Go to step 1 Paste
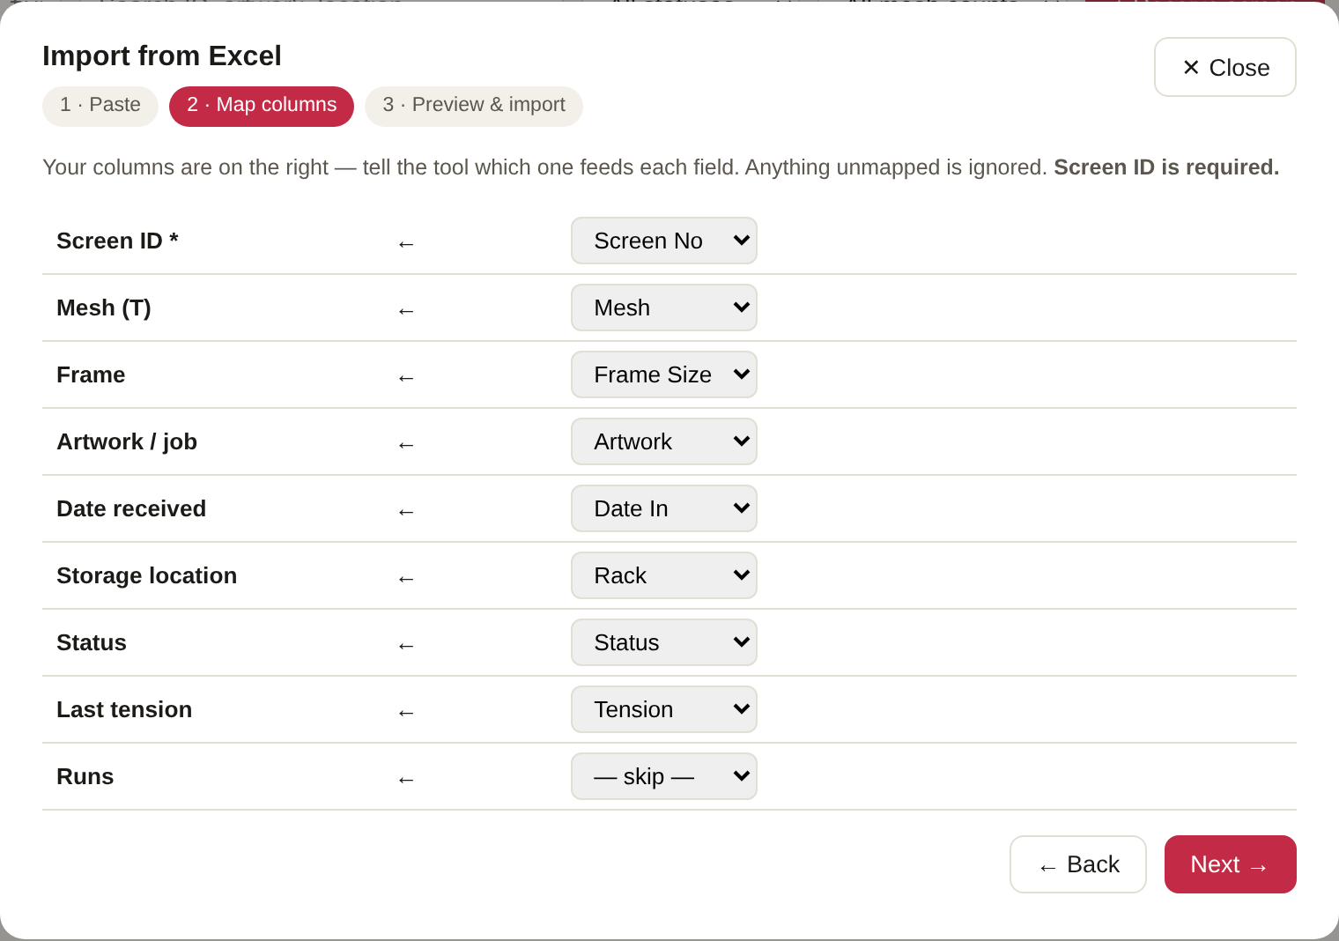Image resolution: width=1339 pixels, height=941 pixels. 100,106
